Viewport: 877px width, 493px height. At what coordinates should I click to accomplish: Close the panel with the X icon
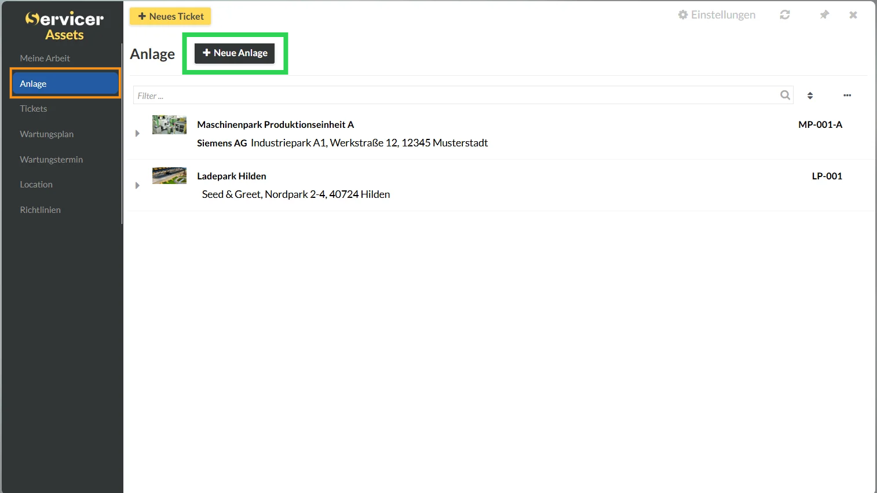coord(853,15)
